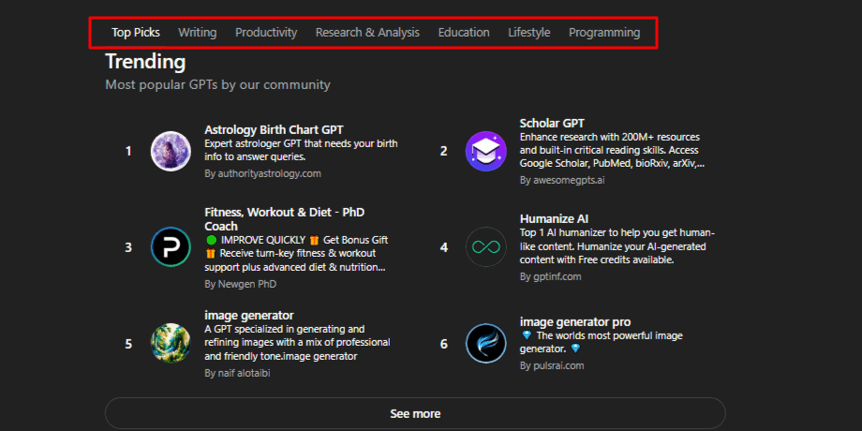Click the image generator avatar icon
862x431 pixels.
[171, 343]
